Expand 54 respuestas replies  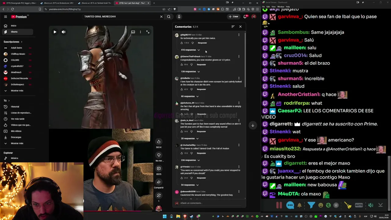(190, 185)
